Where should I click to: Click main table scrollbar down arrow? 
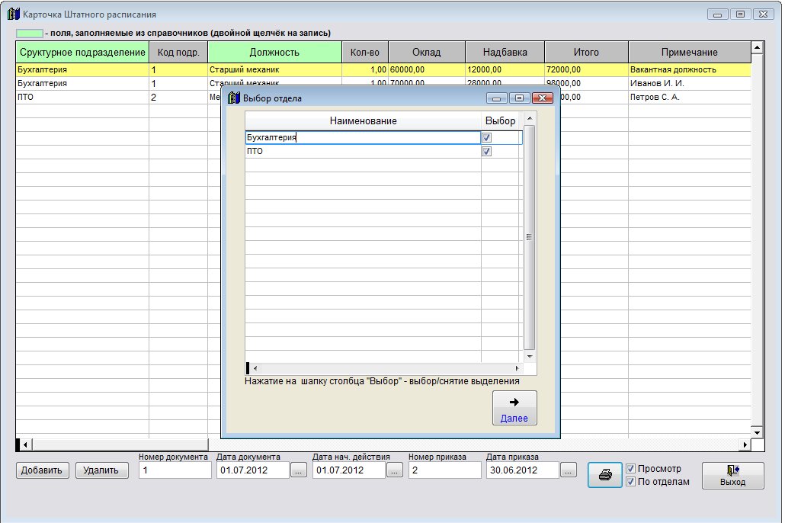coord(757,432)
